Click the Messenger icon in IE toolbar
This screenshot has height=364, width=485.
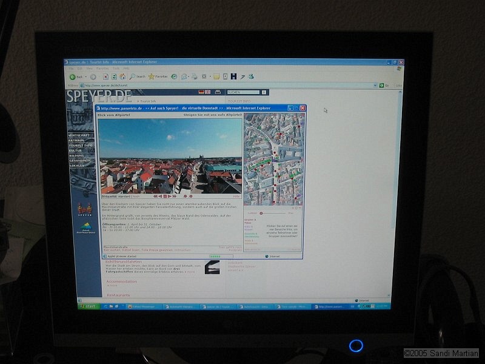coord(251,76)
